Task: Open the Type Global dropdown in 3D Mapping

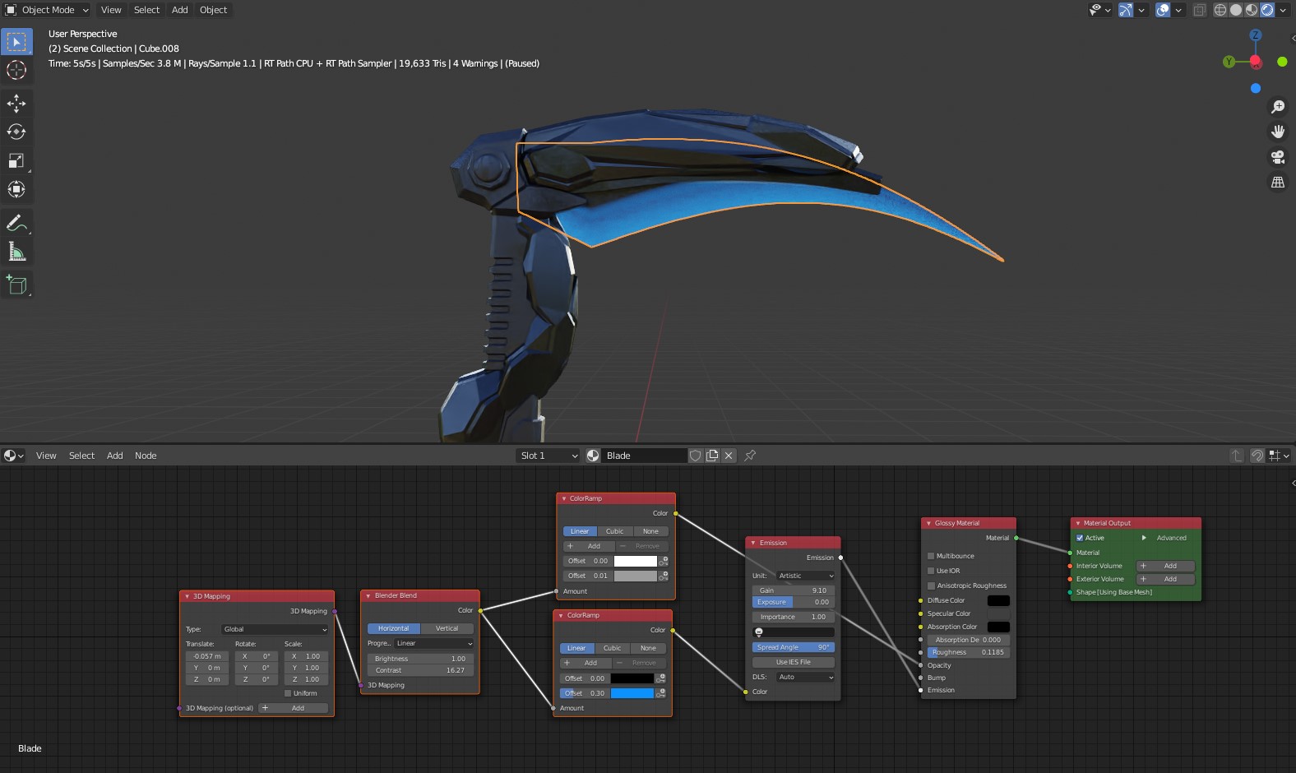Action: [275, 629]
